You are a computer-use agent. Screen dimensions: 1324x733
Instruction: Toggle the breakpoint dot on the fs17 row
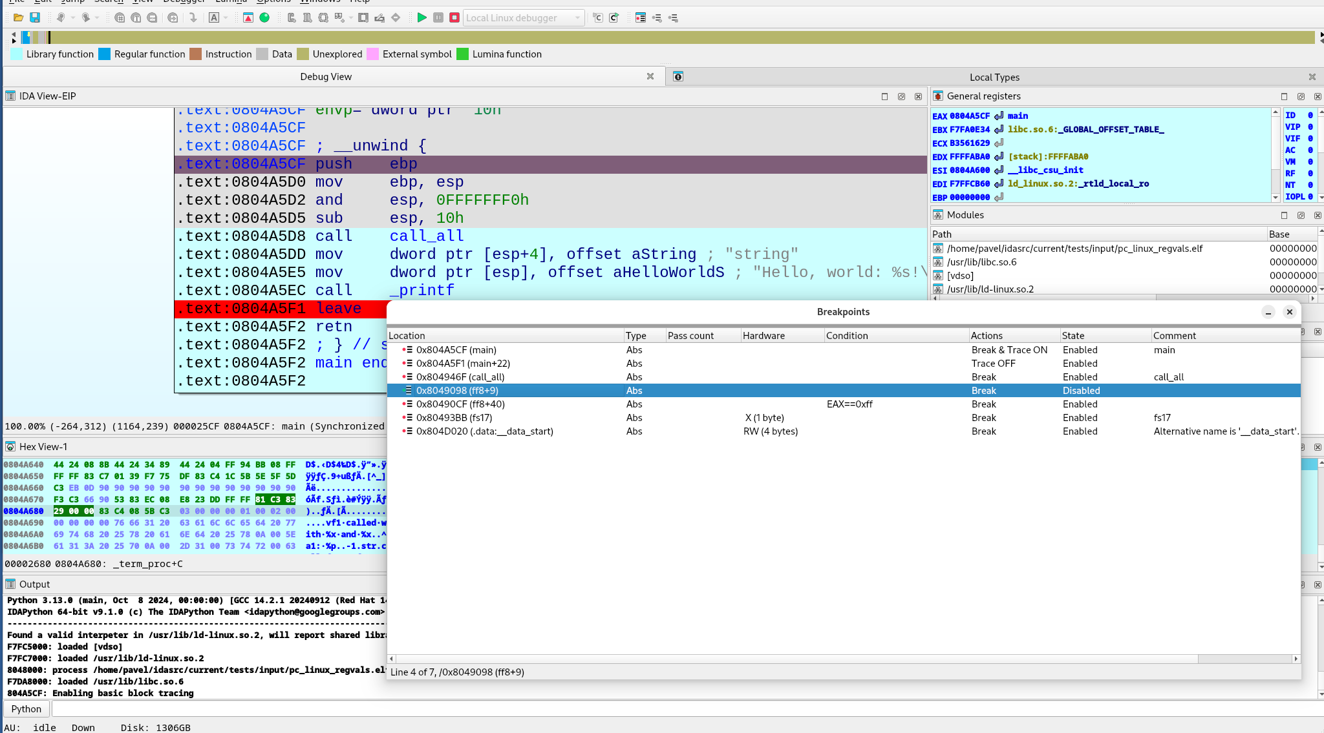click(x=403, y=417)
